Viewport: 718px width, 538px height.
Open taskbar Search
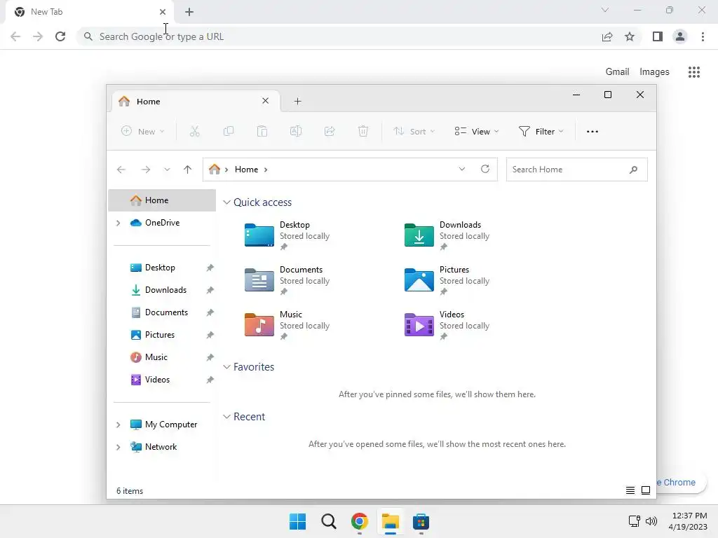click(x=328, y=521)
